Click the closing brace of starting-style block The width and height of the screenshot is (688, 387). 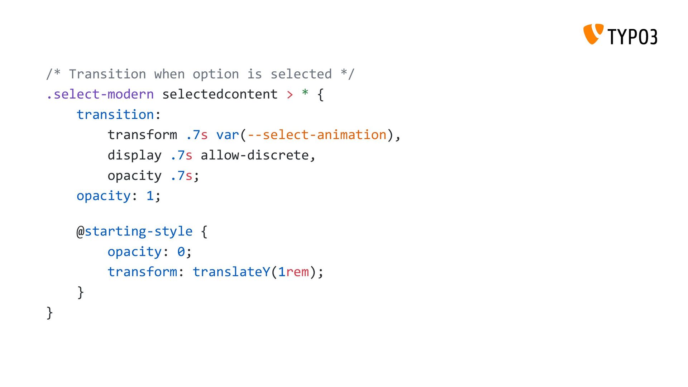click(81, 292)
